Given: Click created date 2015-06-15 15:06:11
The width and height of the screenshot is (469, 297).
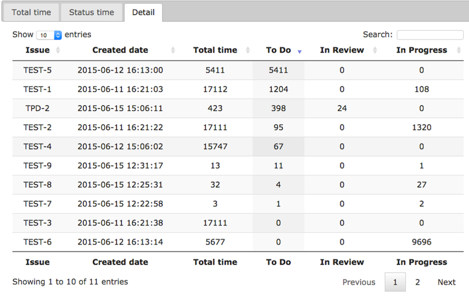Looking at the screenshot, I should click(120, 108).
